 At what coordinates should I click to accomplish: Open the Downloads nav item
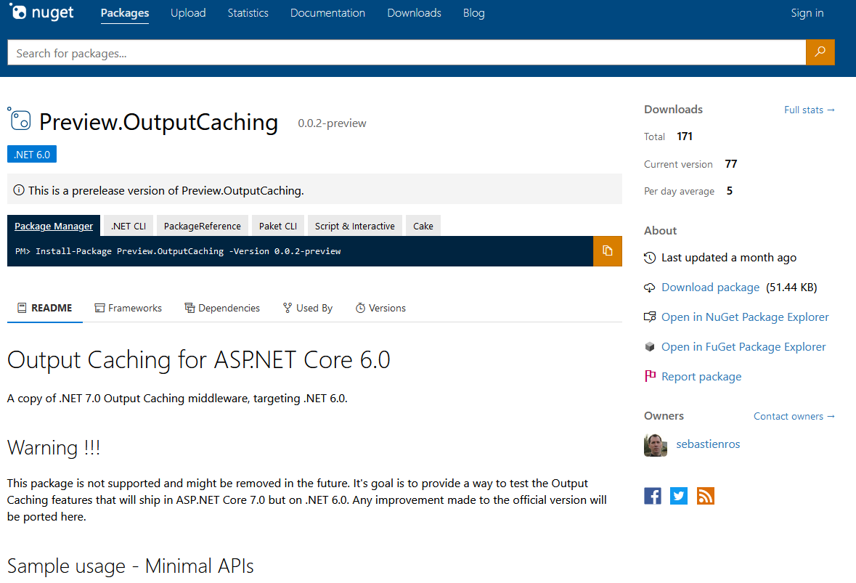click(415, 13)
